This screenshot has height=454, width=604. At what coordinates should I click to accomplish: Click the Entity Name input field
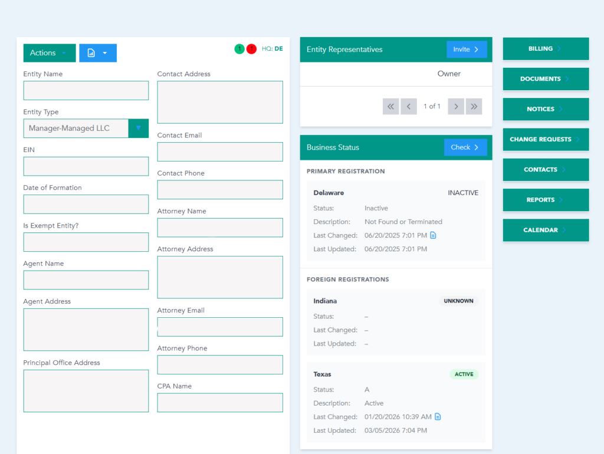click(x=86, y=91)
